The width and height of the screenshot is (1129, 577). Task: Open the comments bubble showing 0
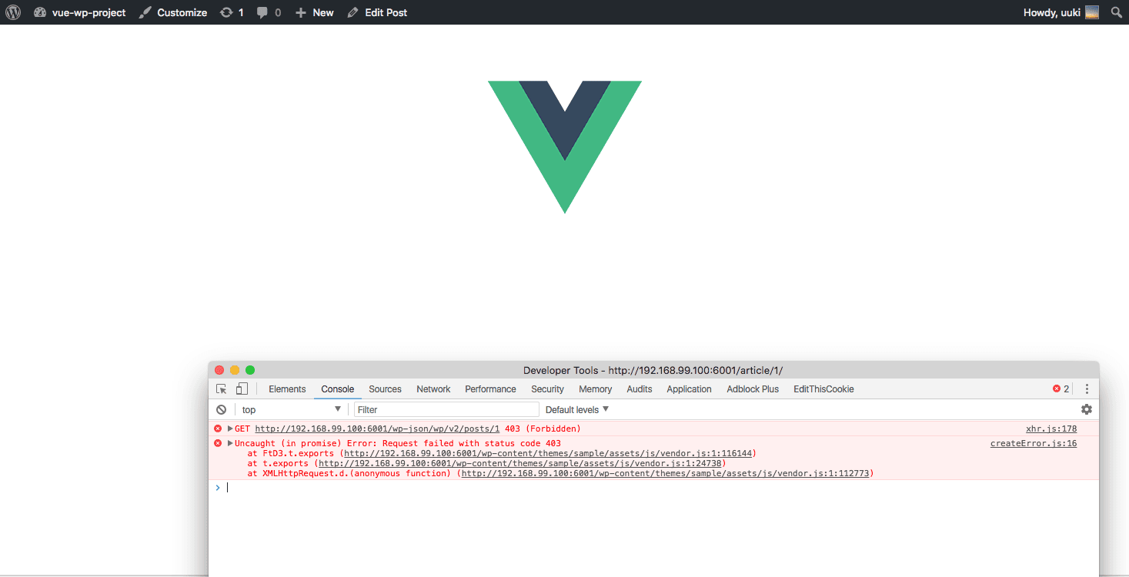click(x=269, y=12)
